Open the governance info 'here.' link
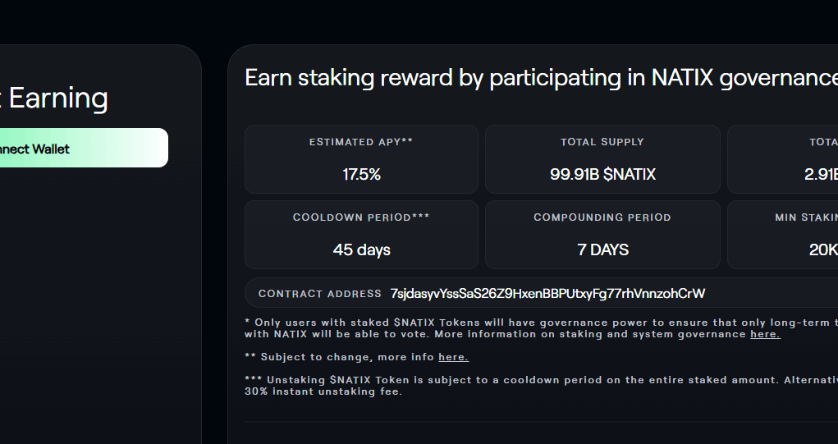The height and width of the screenshot is (444, 838). pos(765,334)
